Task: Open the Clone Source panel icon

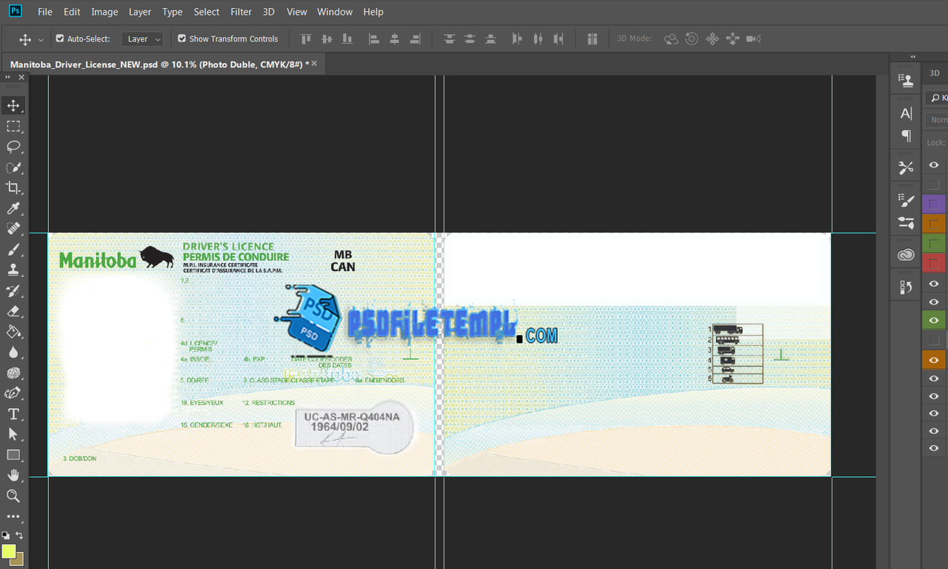Action: coord(905,81)
